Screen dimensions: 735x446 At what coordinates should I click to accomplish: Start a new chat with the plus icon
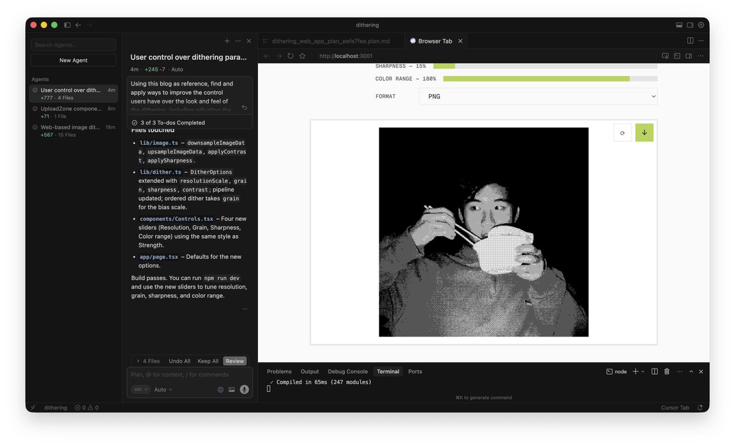click(x=227, y=41)
